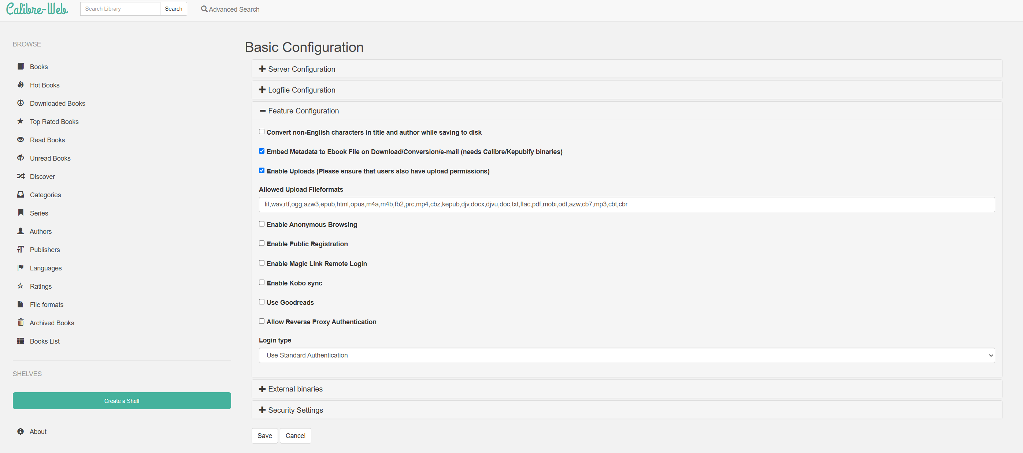The image size is (1023, 453).
Task: Click the Save button
Action: click(264, 435)
